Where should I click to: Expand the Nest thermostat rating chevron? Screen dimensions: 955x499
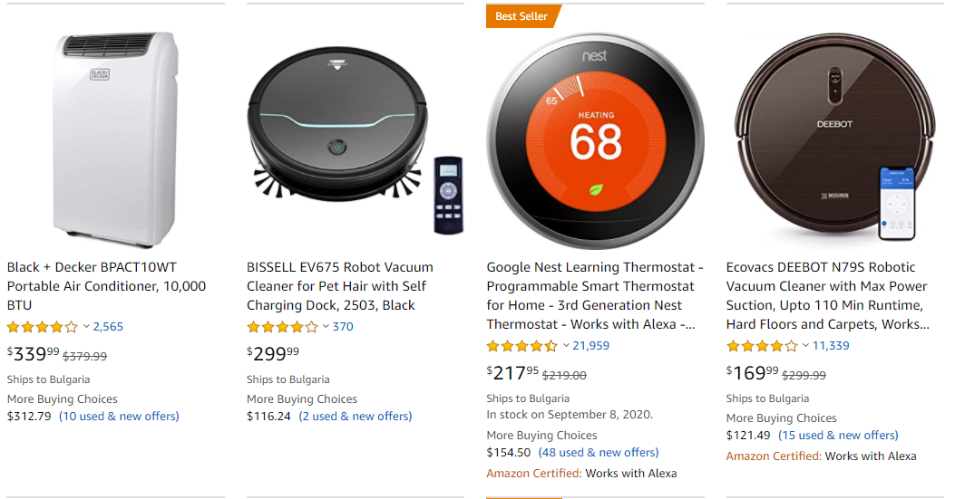[566, 346]
